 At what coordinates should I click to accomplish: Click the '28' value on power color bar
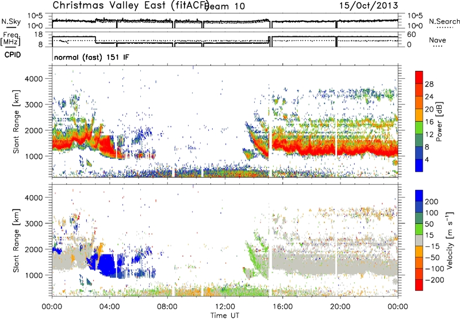pyautogui.click(x=429, y=84)
